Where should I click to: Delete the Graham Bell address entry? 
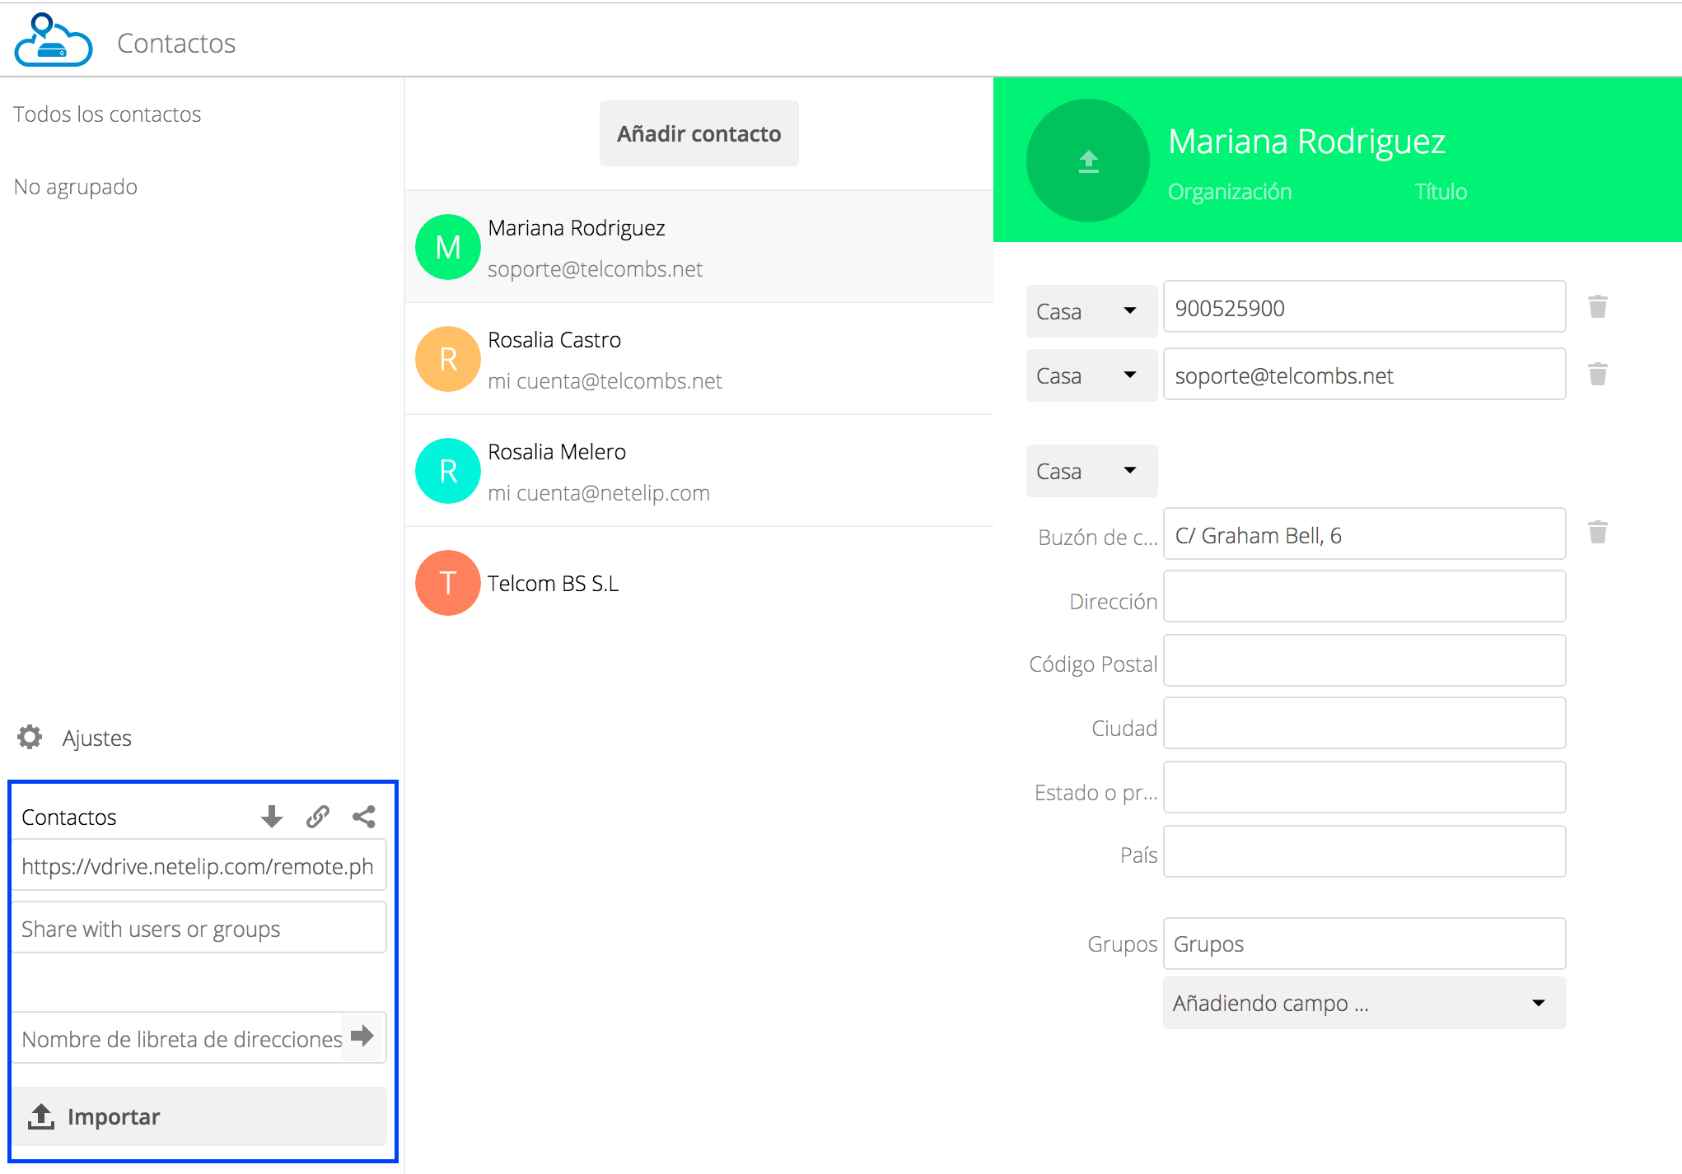(1597, 533)
